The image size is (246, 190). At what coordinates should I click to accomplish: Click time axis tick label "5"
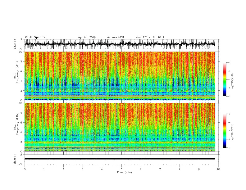pos(121,169)
